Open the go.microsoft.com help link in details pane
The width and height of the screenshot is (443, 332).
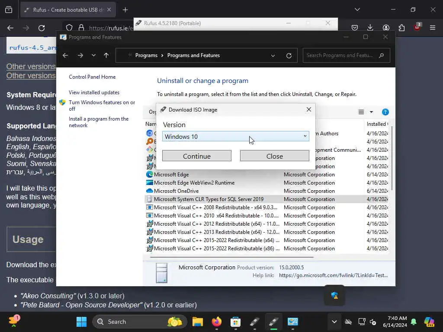[x=334, y=275]
